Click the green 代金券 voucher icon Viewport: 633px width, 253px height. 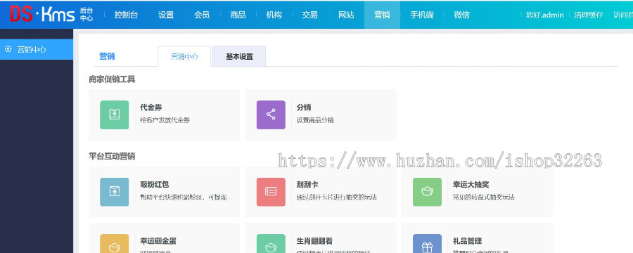coord(114,115)
